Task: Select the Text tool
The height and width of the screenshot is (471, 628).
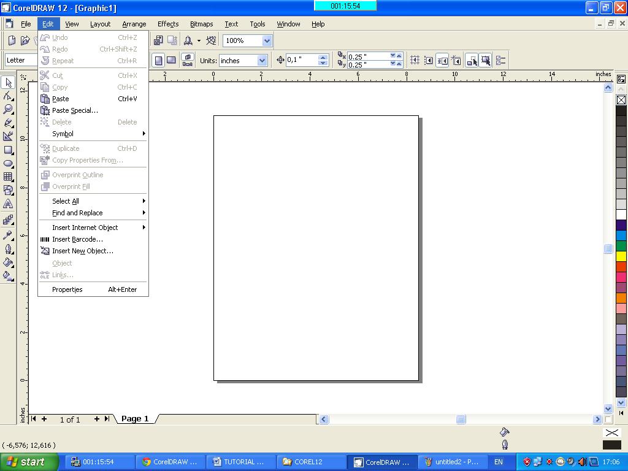Action: 8,205
